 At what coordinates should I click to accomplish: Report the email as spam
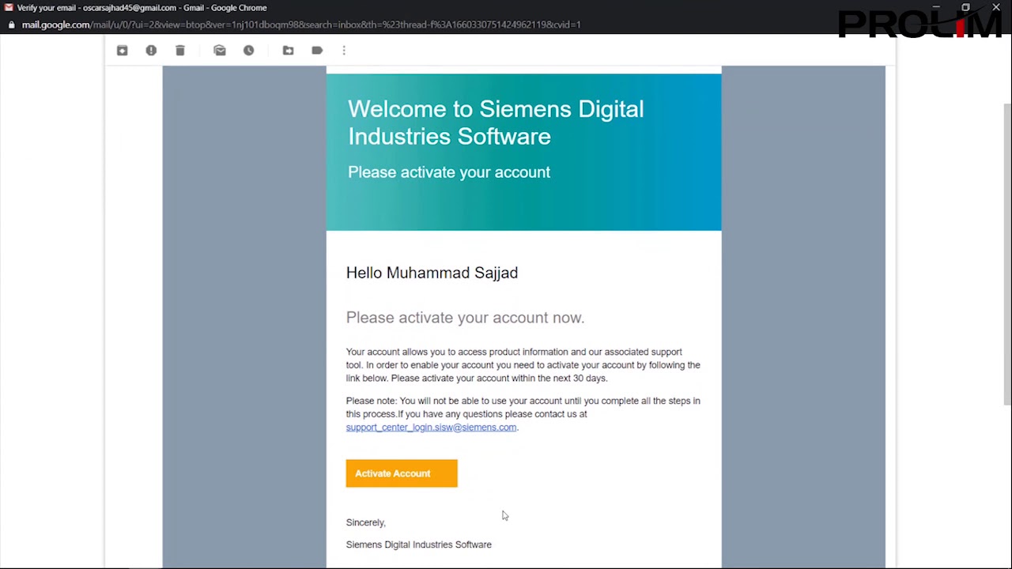click(x=151, y=51)
